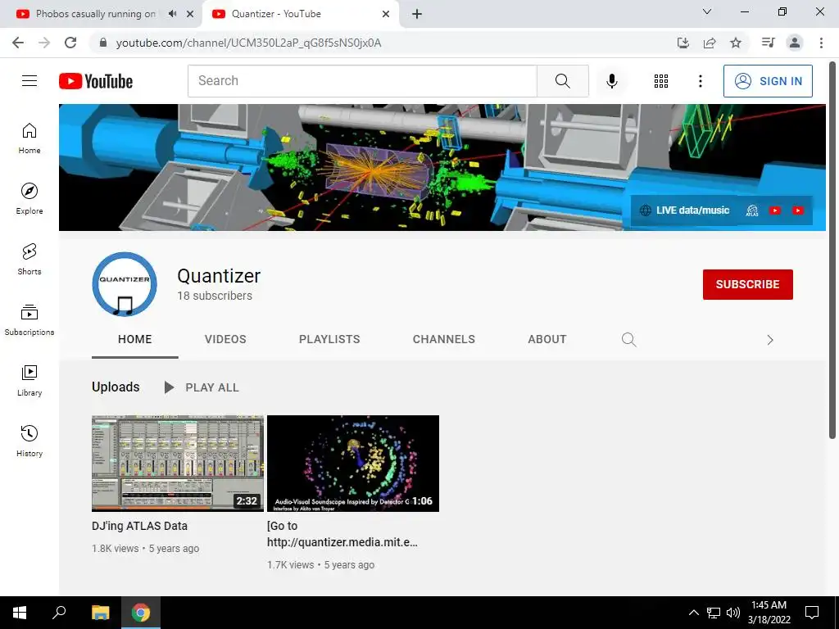
Task: Open the DJ'ing ATLAS Data title link
Action: click(x=139, y=526)
